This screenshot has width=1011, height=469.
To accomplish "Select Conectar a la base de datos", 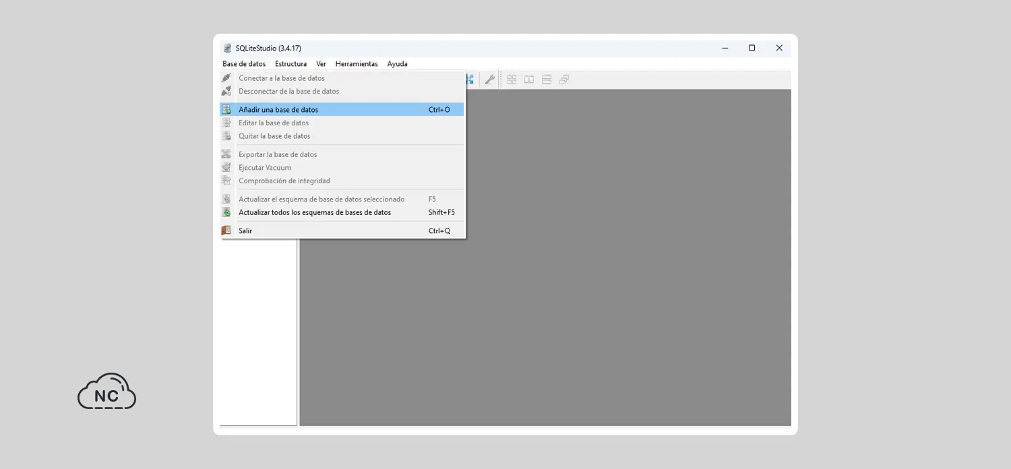I will tap(342, 78).
